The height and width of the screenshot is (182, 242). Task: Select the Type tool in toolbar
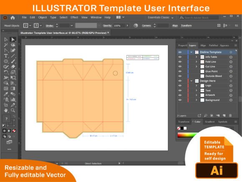[x=6, y=56]
